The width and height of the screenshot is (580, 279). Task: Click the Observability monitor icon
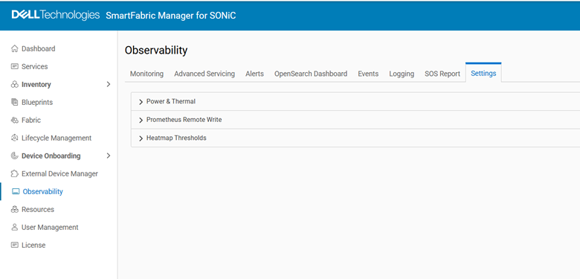coord(16,192)
